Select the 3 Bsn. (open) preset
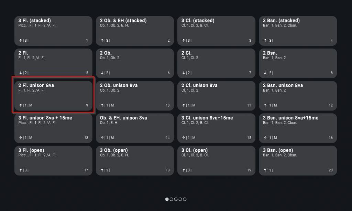352x211 pixels. 298,161
